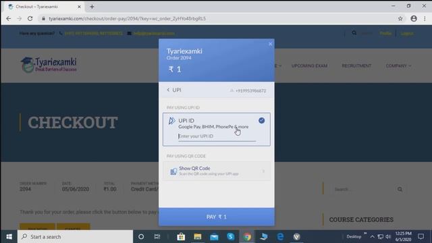Screen dimensions: 432x243
Task: Open Chrome profile account icon
Action: pos(414,18)
